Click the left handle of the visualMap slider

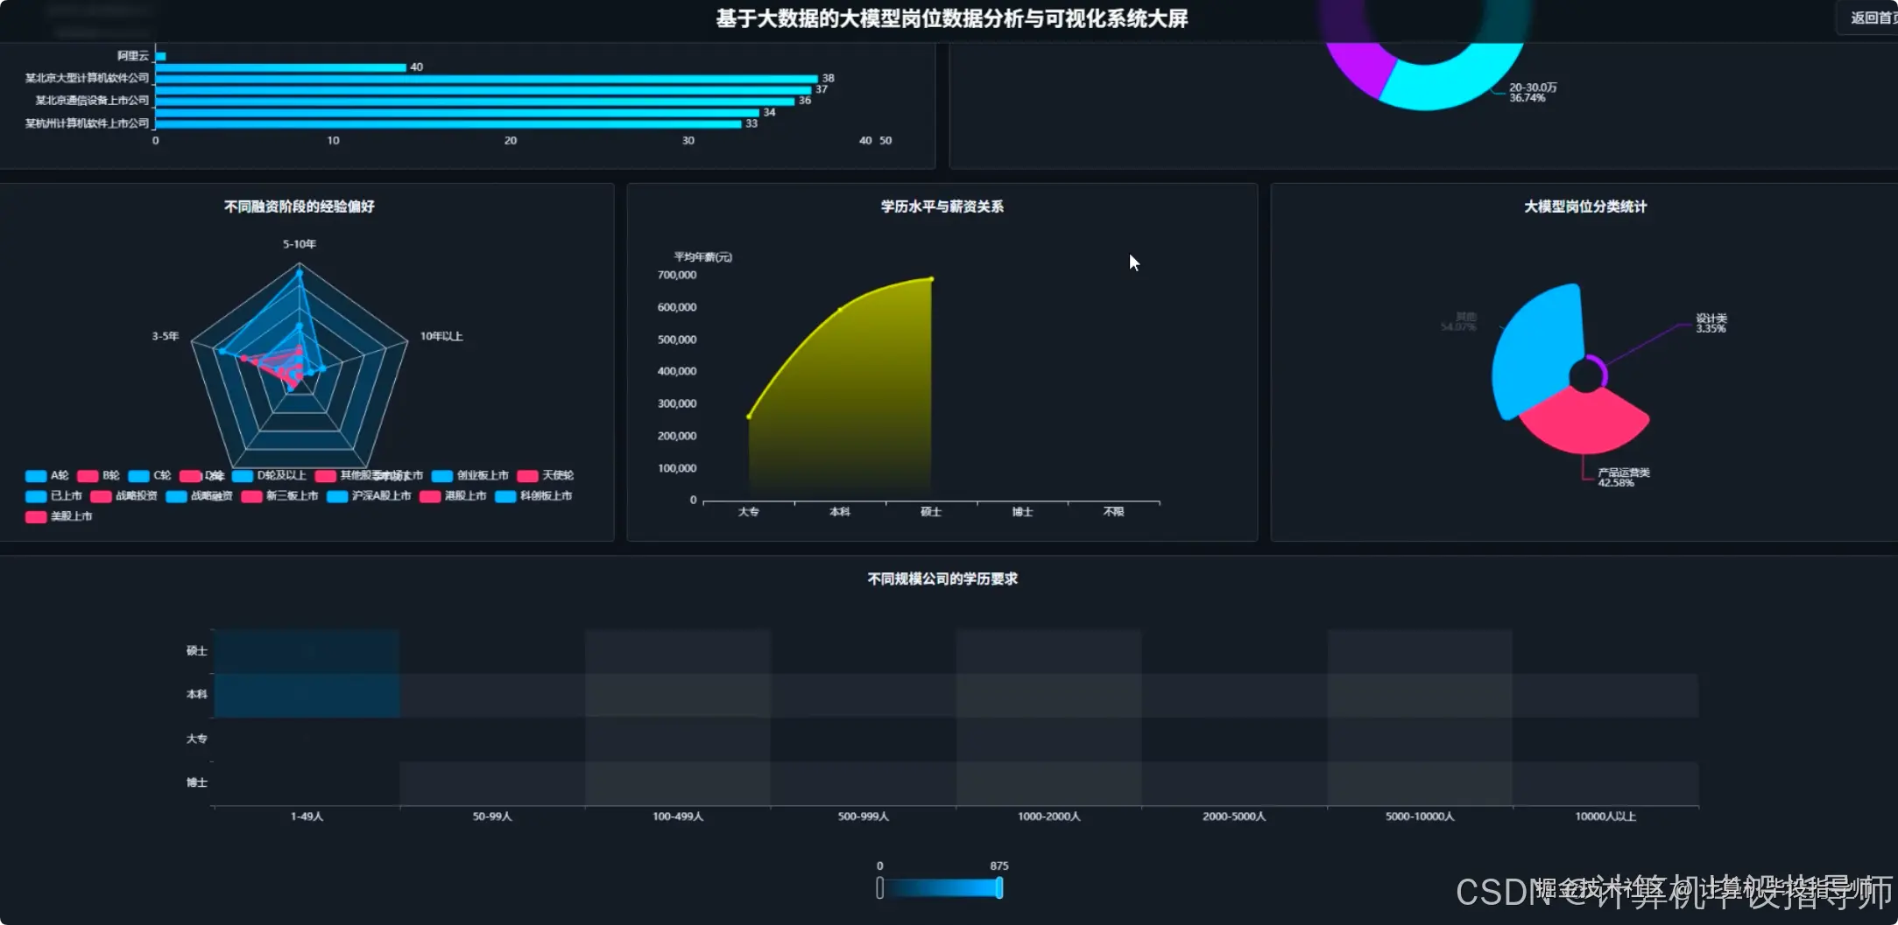click(879, 888)
